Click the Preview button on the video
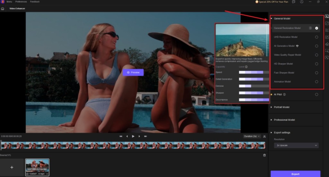This screenshot has width=329, height=177. (133, 72)
